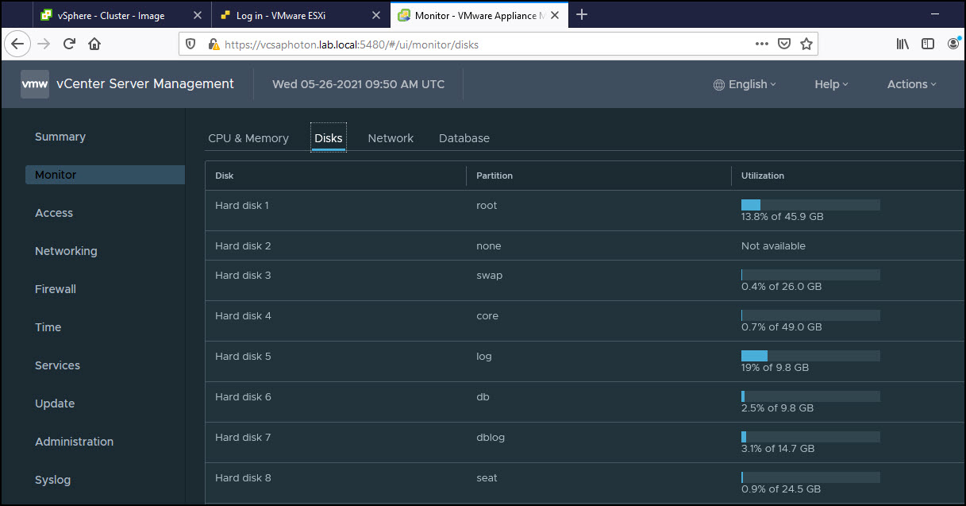Reload the current page
966x506 pixels.
coord(69,44)
